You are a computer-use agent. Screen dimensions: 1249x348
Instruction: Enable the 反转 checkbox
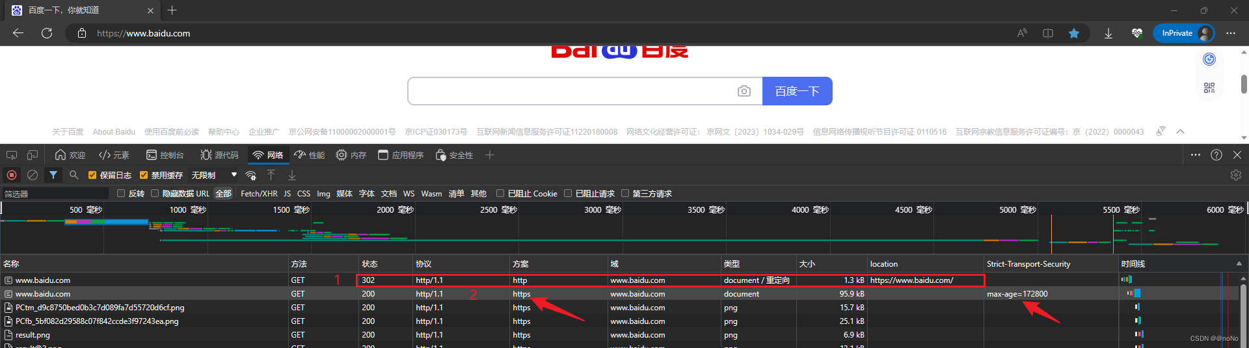(121, 193)
